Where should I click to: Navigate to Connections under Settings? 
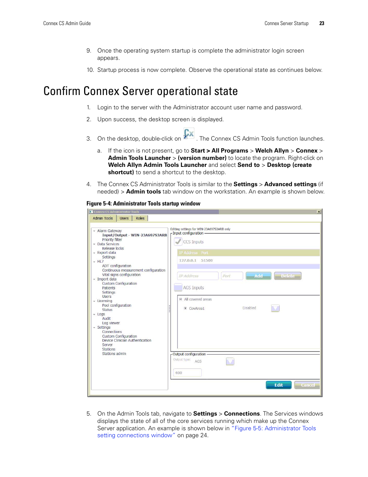click(x=112, y=332)
